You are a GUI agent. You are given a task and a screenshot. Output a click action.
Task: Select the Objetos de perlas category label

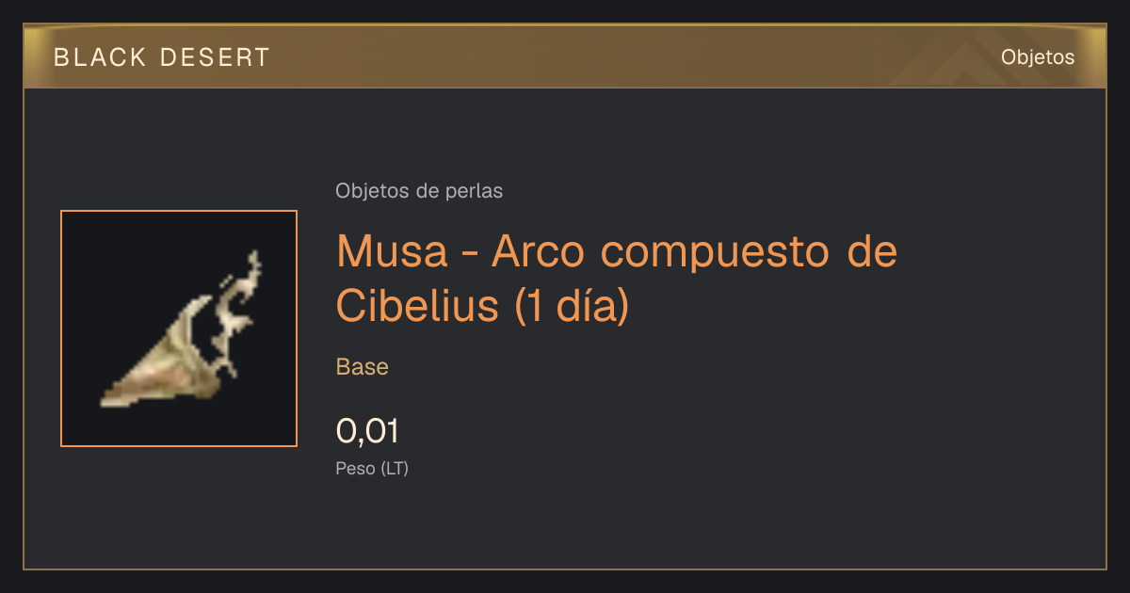coord(419,191)
